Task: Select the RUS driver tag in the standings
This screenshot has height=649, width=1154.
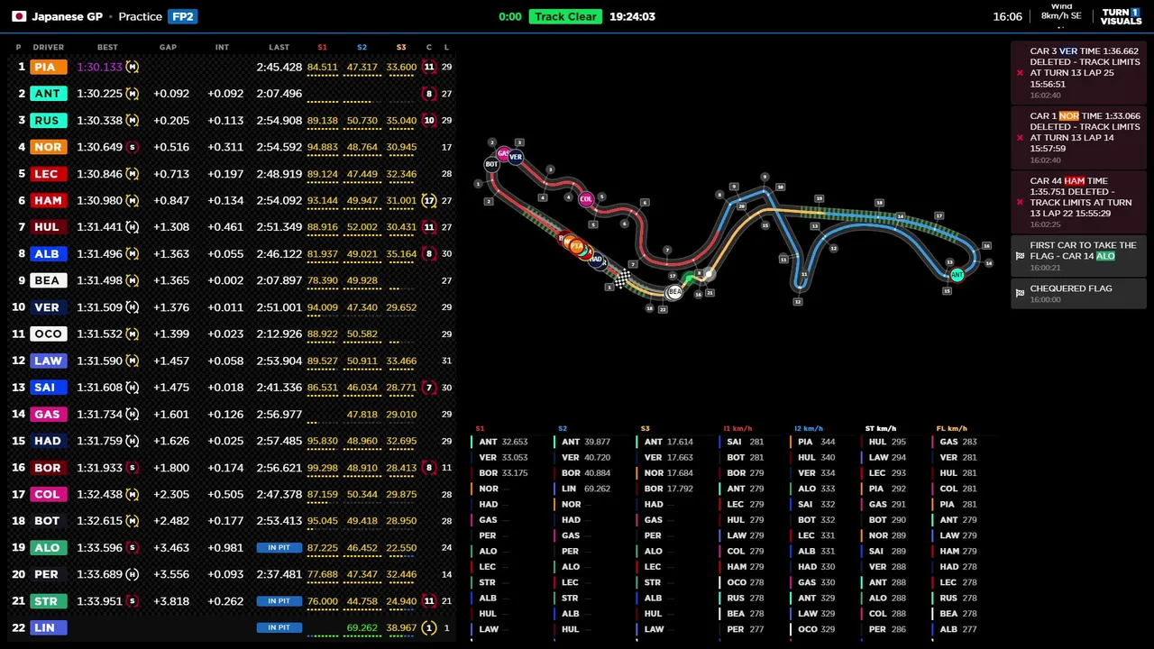Action: [x=48, y=120]
